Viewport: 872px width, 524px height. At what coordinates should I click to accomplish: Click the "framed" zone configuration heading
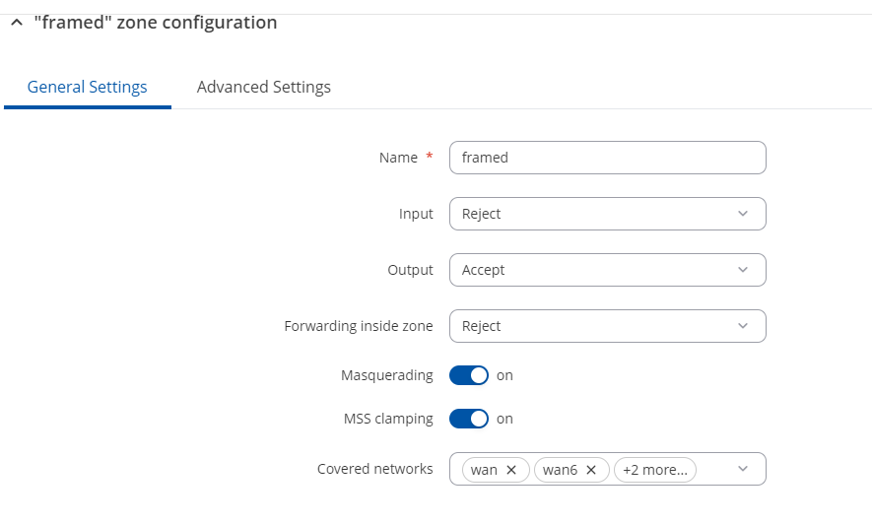155,23
